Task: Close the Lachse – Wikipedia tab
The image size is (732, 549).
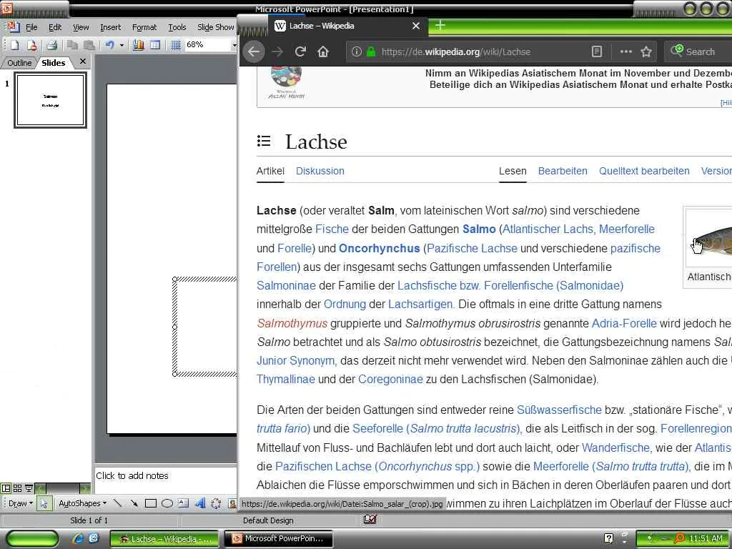Action: (416, 26)
